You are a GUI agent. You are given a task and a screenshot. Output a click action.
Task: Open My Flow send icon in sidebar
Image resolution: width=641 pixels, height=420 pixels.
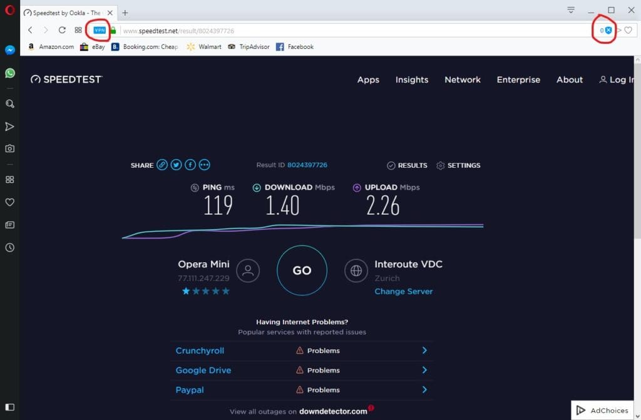point(10,126)
